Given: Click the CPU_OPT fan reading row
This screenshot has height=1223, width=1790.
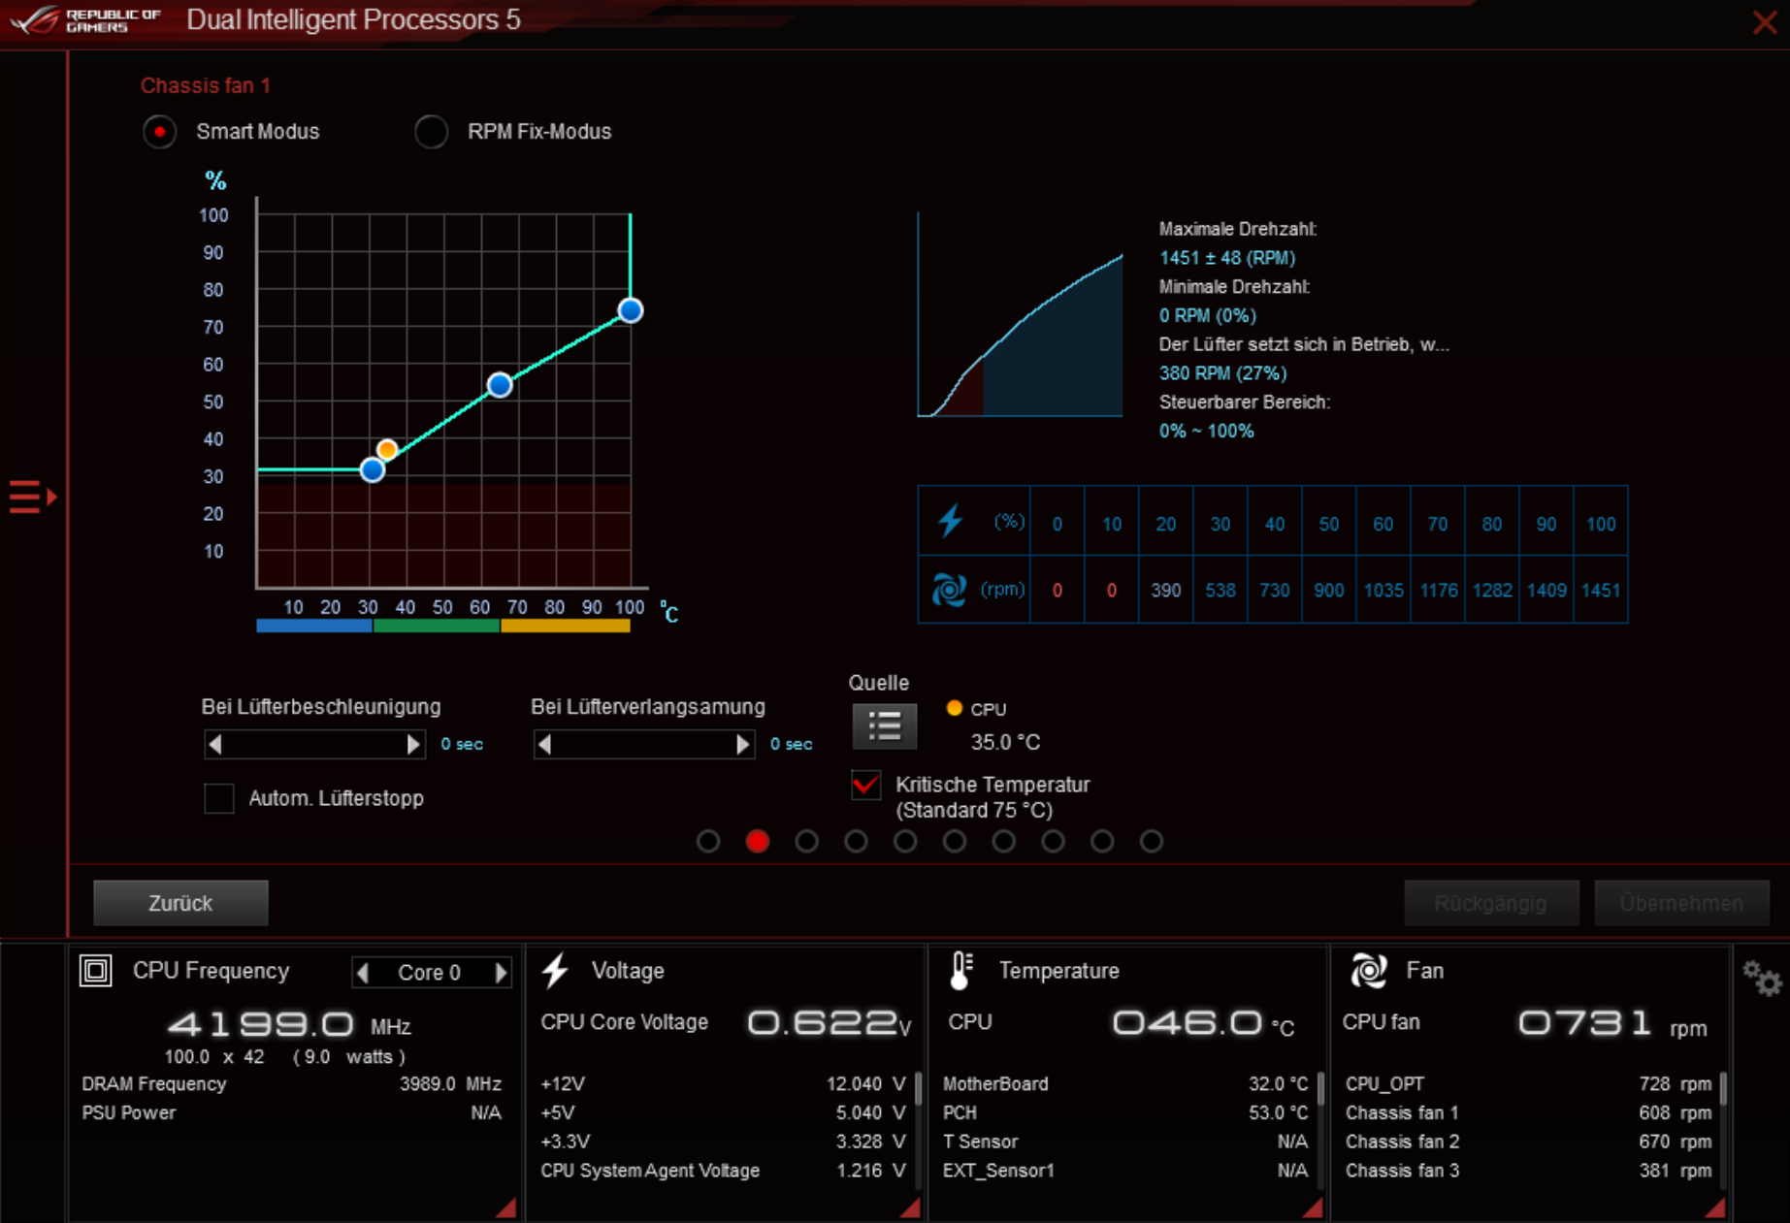Looking at the screenshot, I should pos(1528,1083).
